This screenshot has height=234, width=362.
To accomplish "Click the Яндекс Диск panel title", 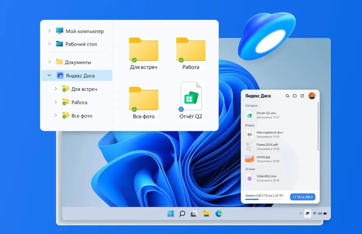I will point(258,96).
